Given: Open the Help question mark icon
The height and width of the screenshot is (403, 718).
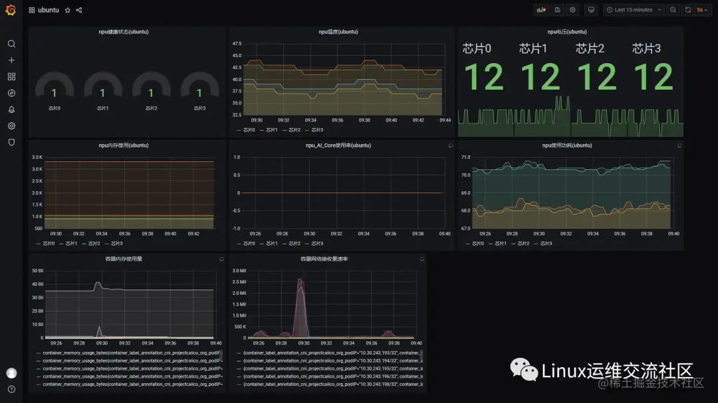Looking at the screenshot, I should tap(11, 389).
